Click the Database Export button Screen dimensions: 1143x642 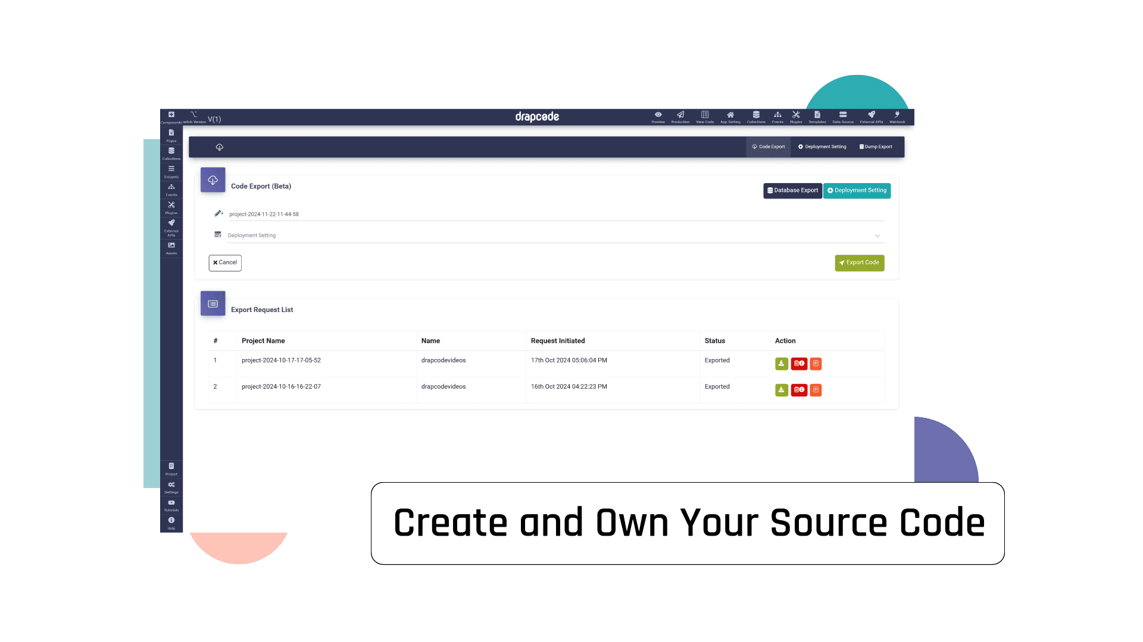(x=792, y=191)
